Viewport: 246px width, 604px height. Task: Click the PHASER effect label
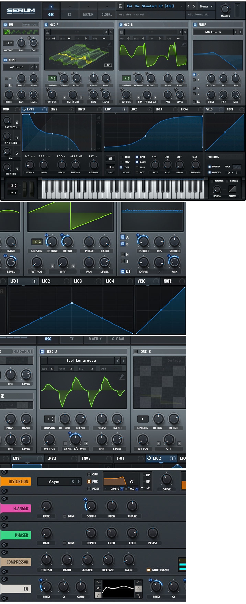(16, 535)
